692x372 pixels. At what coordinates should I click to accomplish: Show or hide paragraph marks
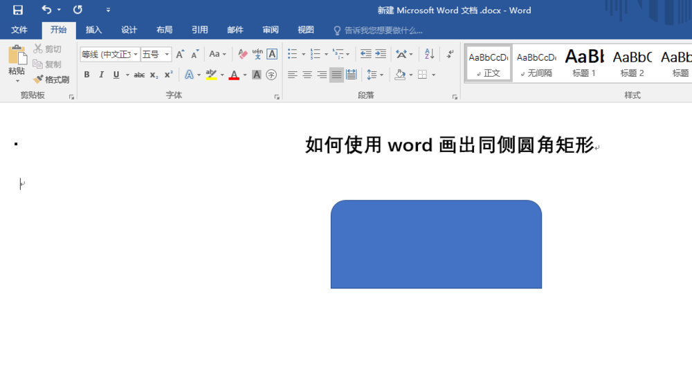(x=450, y=54)
